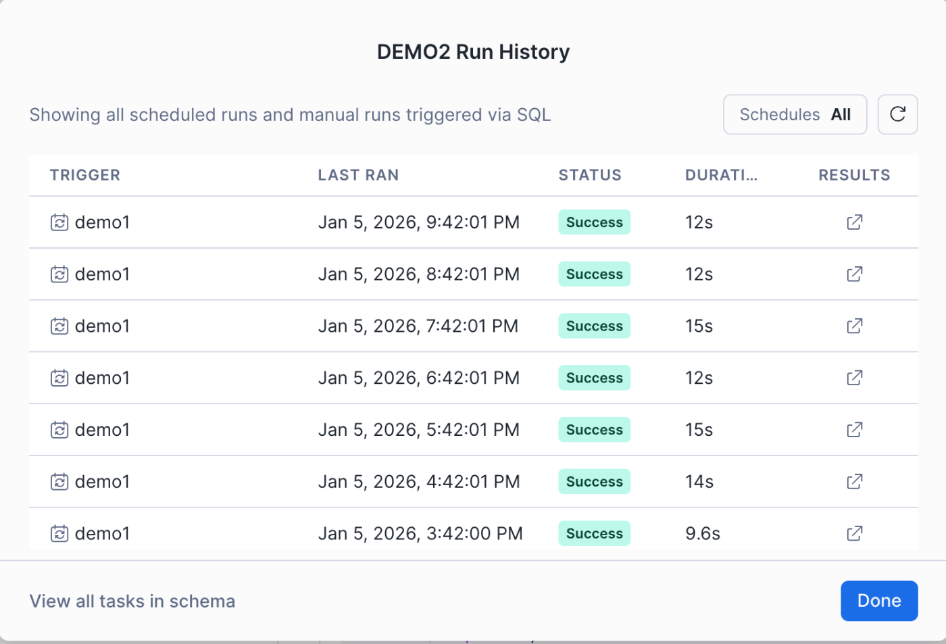This screenshot has height=644, width=946.
Task: Open results for the 5:42:01 PM run
Action: (854, 430)
